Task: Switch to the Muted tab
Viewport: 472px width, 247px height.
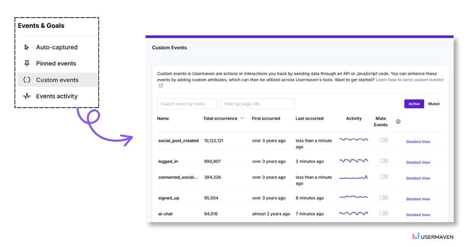Action: pos(434,104)
